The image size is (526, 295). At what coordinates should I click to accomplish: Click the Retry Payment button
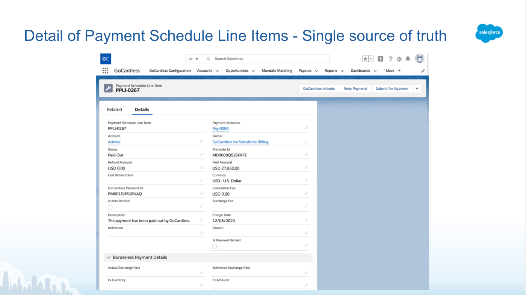click(x=355, y=89)
